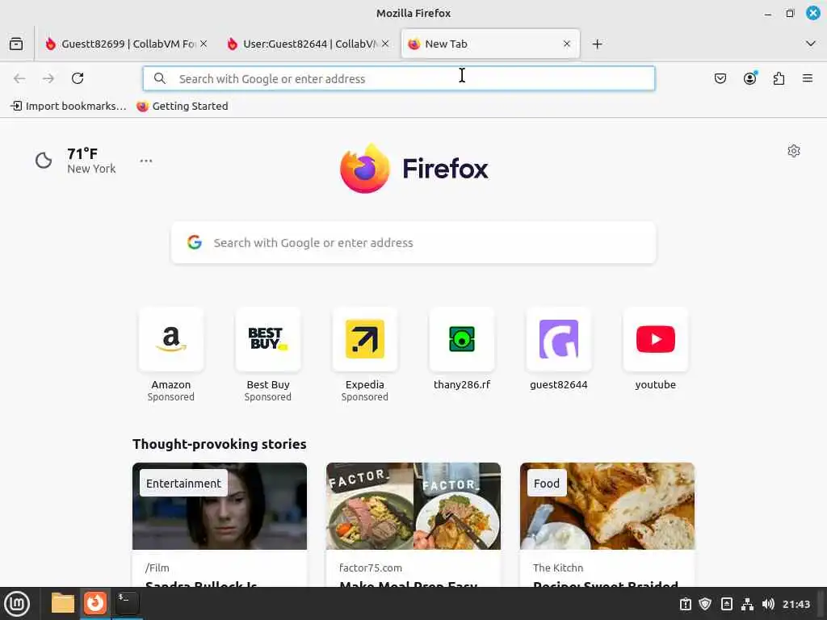
Task: Click the shield tray icon
Action: 705,604
